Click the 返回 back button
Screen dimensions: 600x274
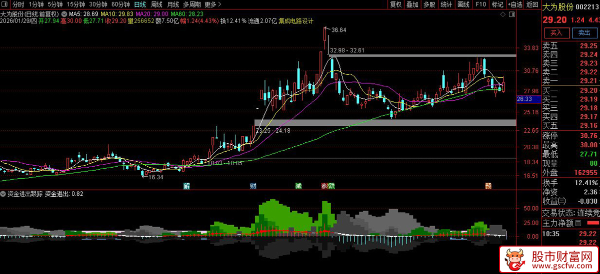[532, 4]
